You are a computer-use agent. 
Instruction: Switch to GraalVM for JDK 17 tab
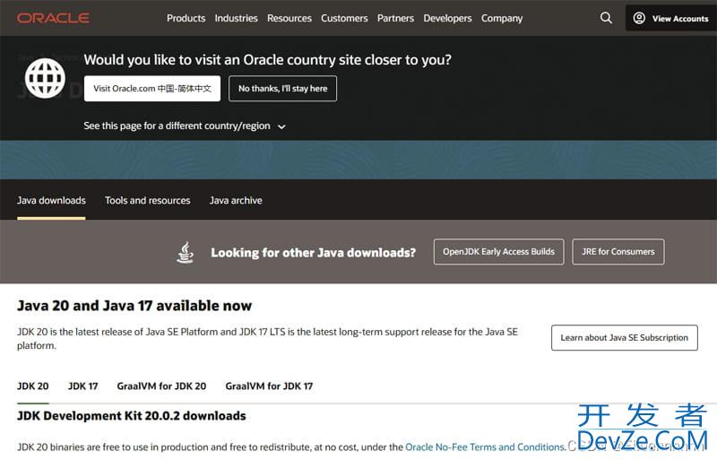coord(269,386)
